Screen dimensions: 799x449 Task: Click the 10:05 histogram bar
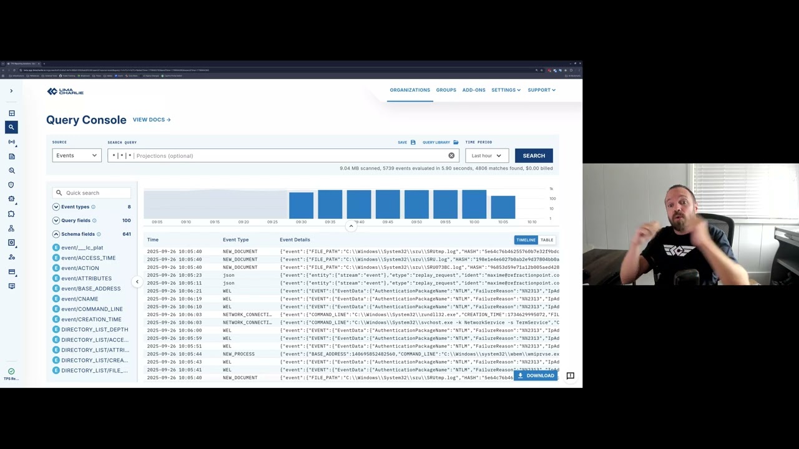click(503, 207)
